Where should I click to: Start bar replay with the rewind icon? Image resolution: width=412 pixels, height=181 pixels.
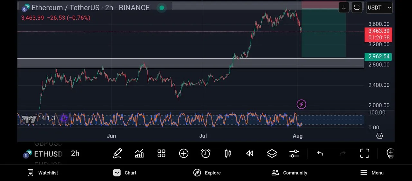click(250, 153)
